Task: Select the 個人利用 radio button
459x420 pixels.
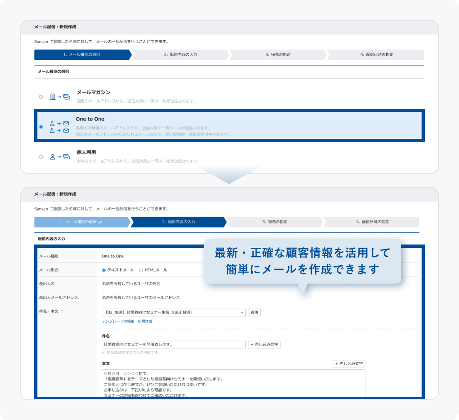Action: 41,157
